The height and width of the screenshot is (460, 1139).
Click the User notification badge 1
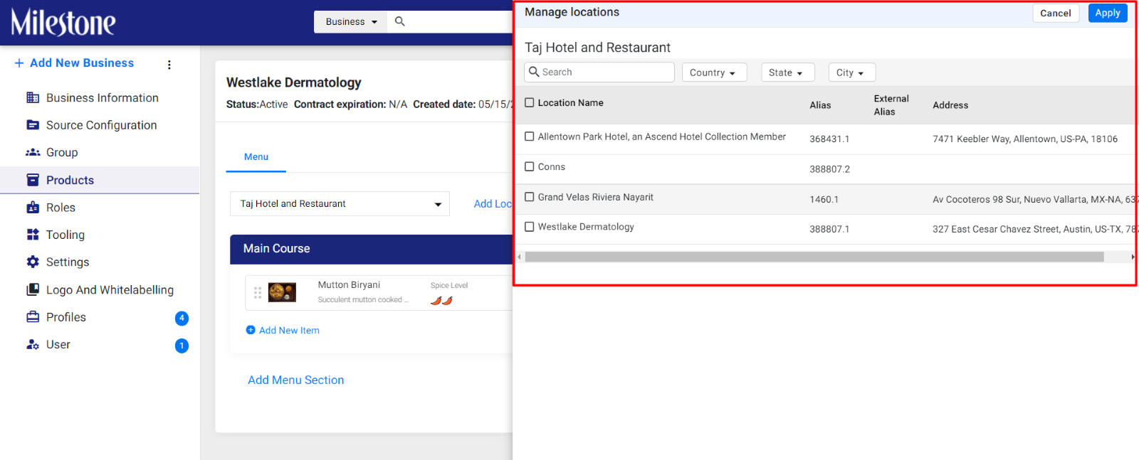pos(182,346)
